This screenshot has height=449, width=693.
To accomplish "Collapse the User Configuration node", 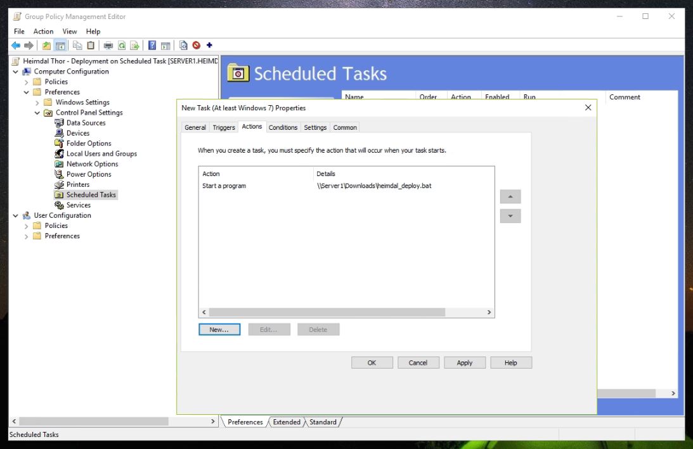I will coord(15,215).
